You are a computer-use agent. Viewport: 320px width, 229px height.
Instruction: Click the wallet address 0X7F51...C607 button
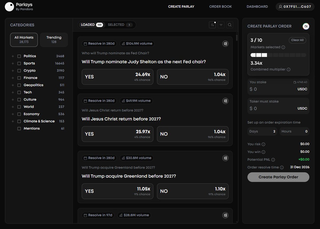(x=295, y=7)
